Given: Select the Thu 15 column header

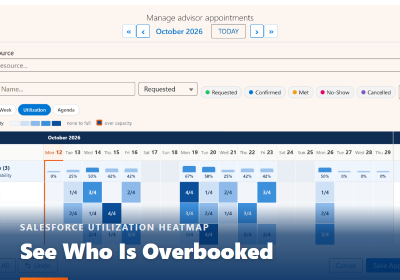Looking at the screenshot, I should (111, 152).
